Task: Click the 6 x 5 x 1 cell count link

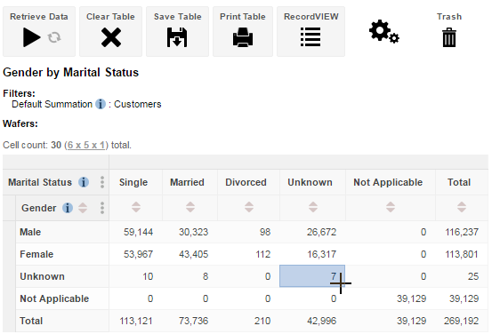Action: (x=86, y=145)
